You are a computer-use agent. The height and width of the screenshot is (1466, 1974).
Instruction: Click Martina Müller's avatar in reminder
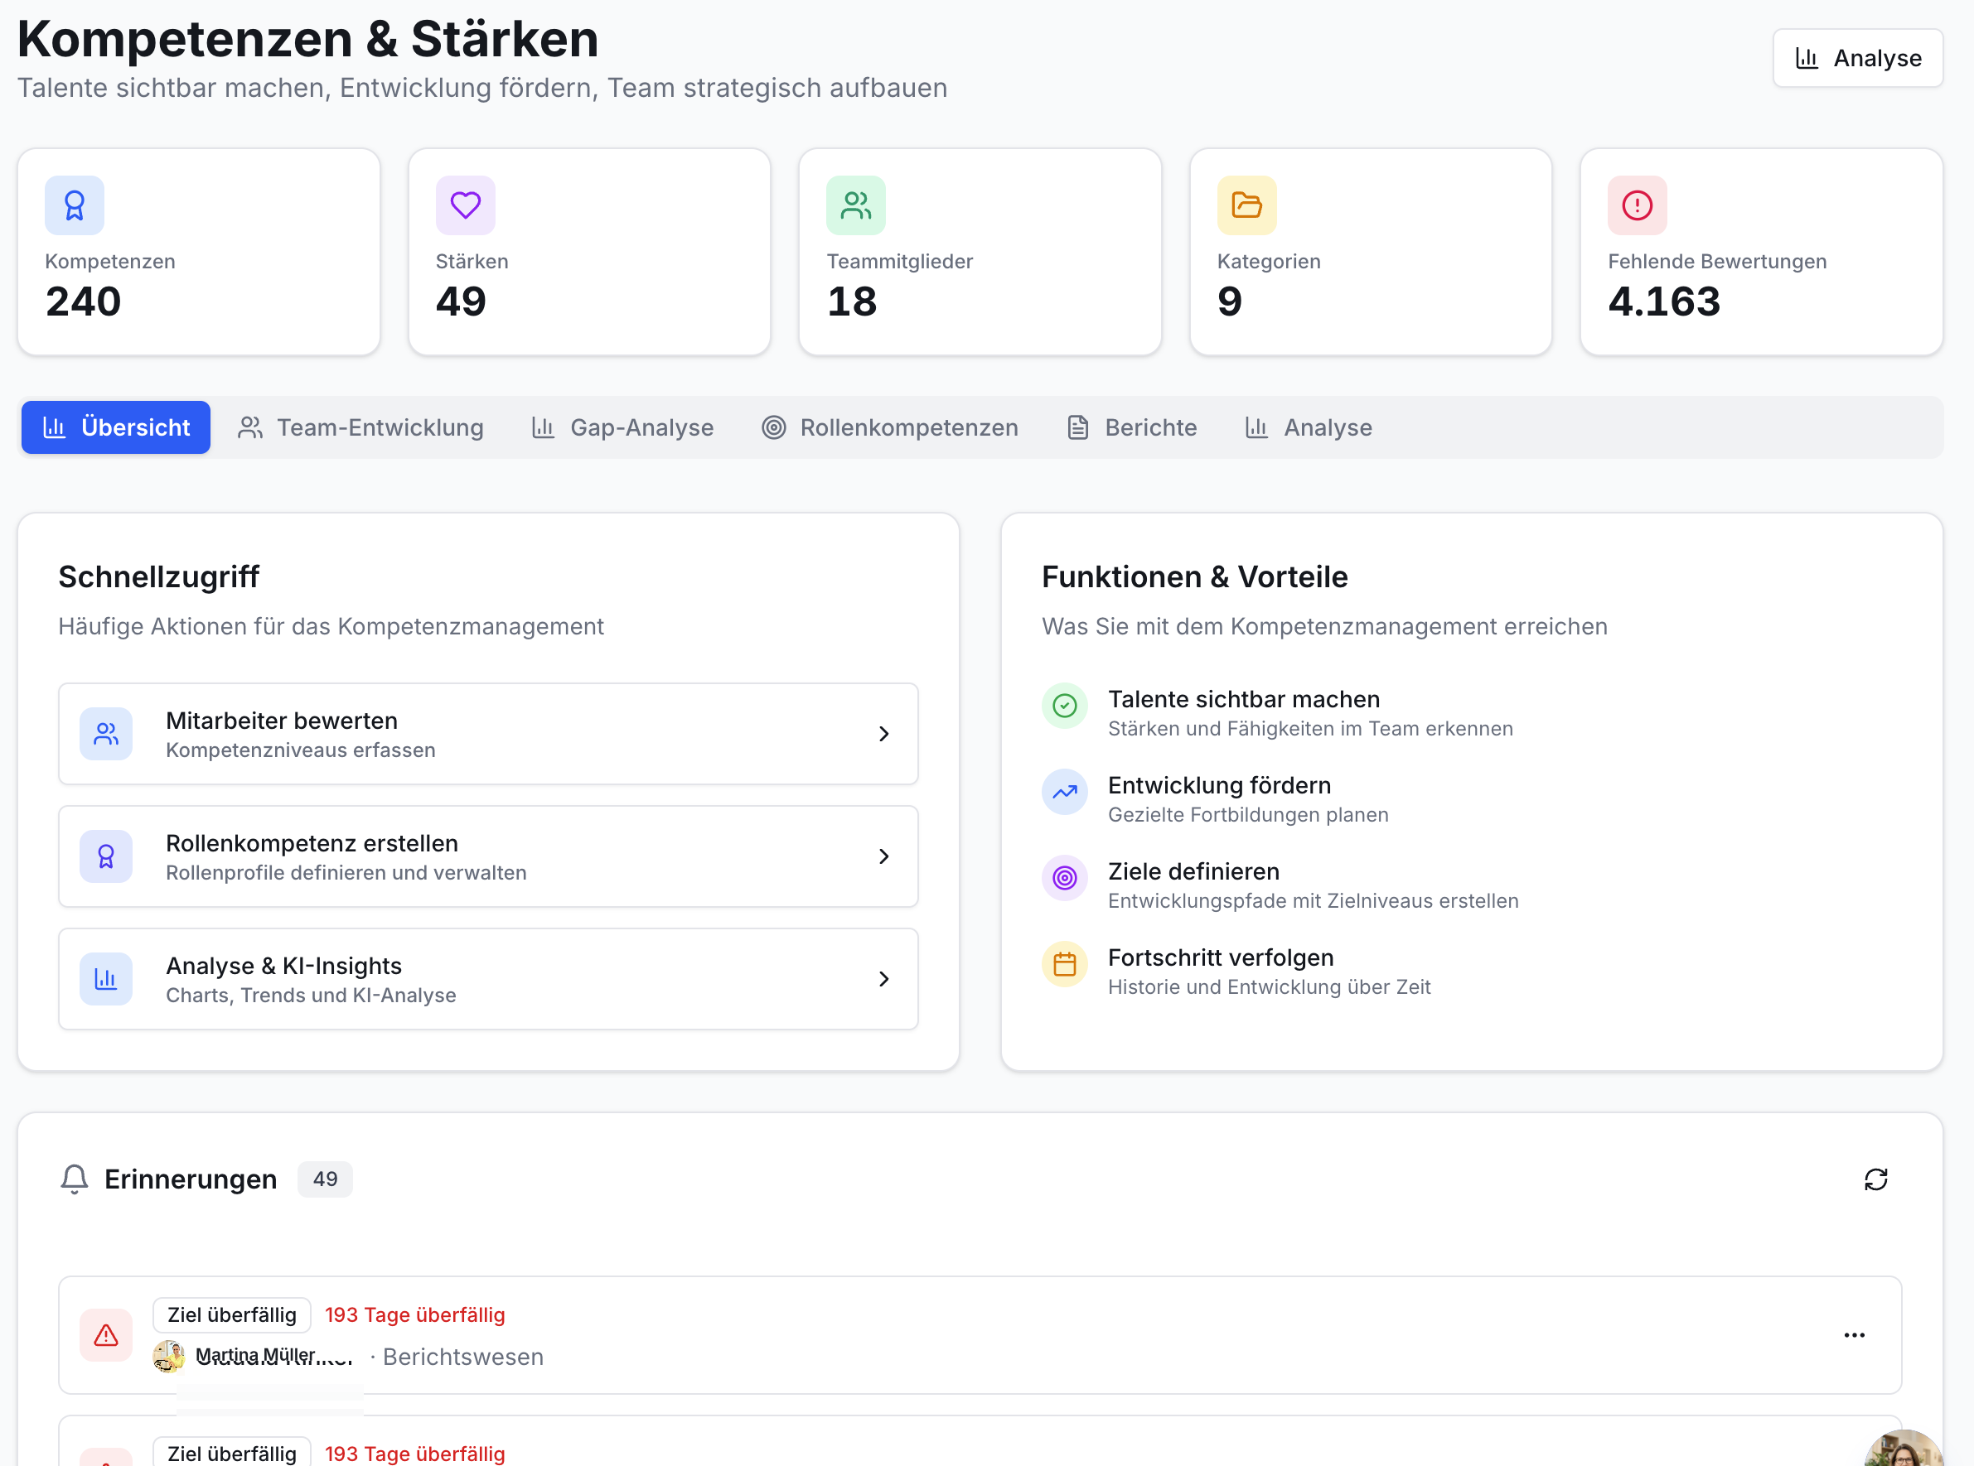pyautogui.click(x=169, y=1357)
